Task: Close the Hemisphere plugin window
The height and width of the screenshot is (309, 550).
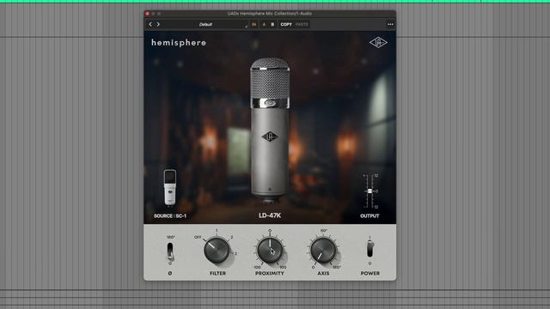Action: (x=147, y=14)
